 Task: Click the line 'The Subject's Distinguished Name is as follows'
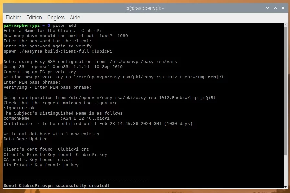pyautogui.click(x=63, y=113)
